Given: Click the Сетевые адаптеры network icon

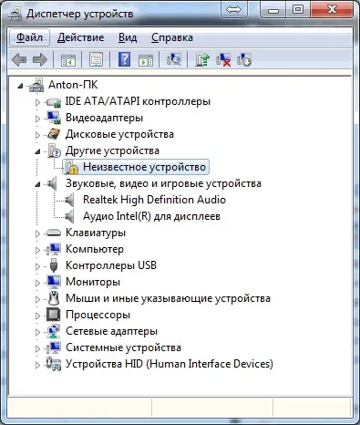Looking at the screenshot, I should [54, 331].
